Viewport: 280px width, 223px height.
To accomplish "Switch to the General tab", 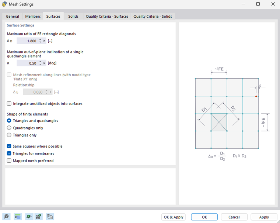I will coord(13,17).
